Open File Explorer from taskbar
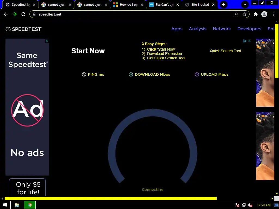279x209 pixels. coord(17,205)
